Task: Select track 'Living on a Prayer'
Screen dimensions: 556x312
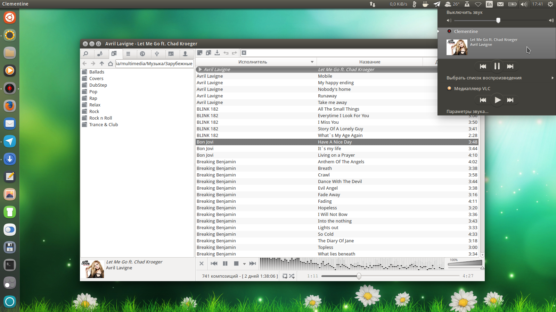Action: coord(337,155)
